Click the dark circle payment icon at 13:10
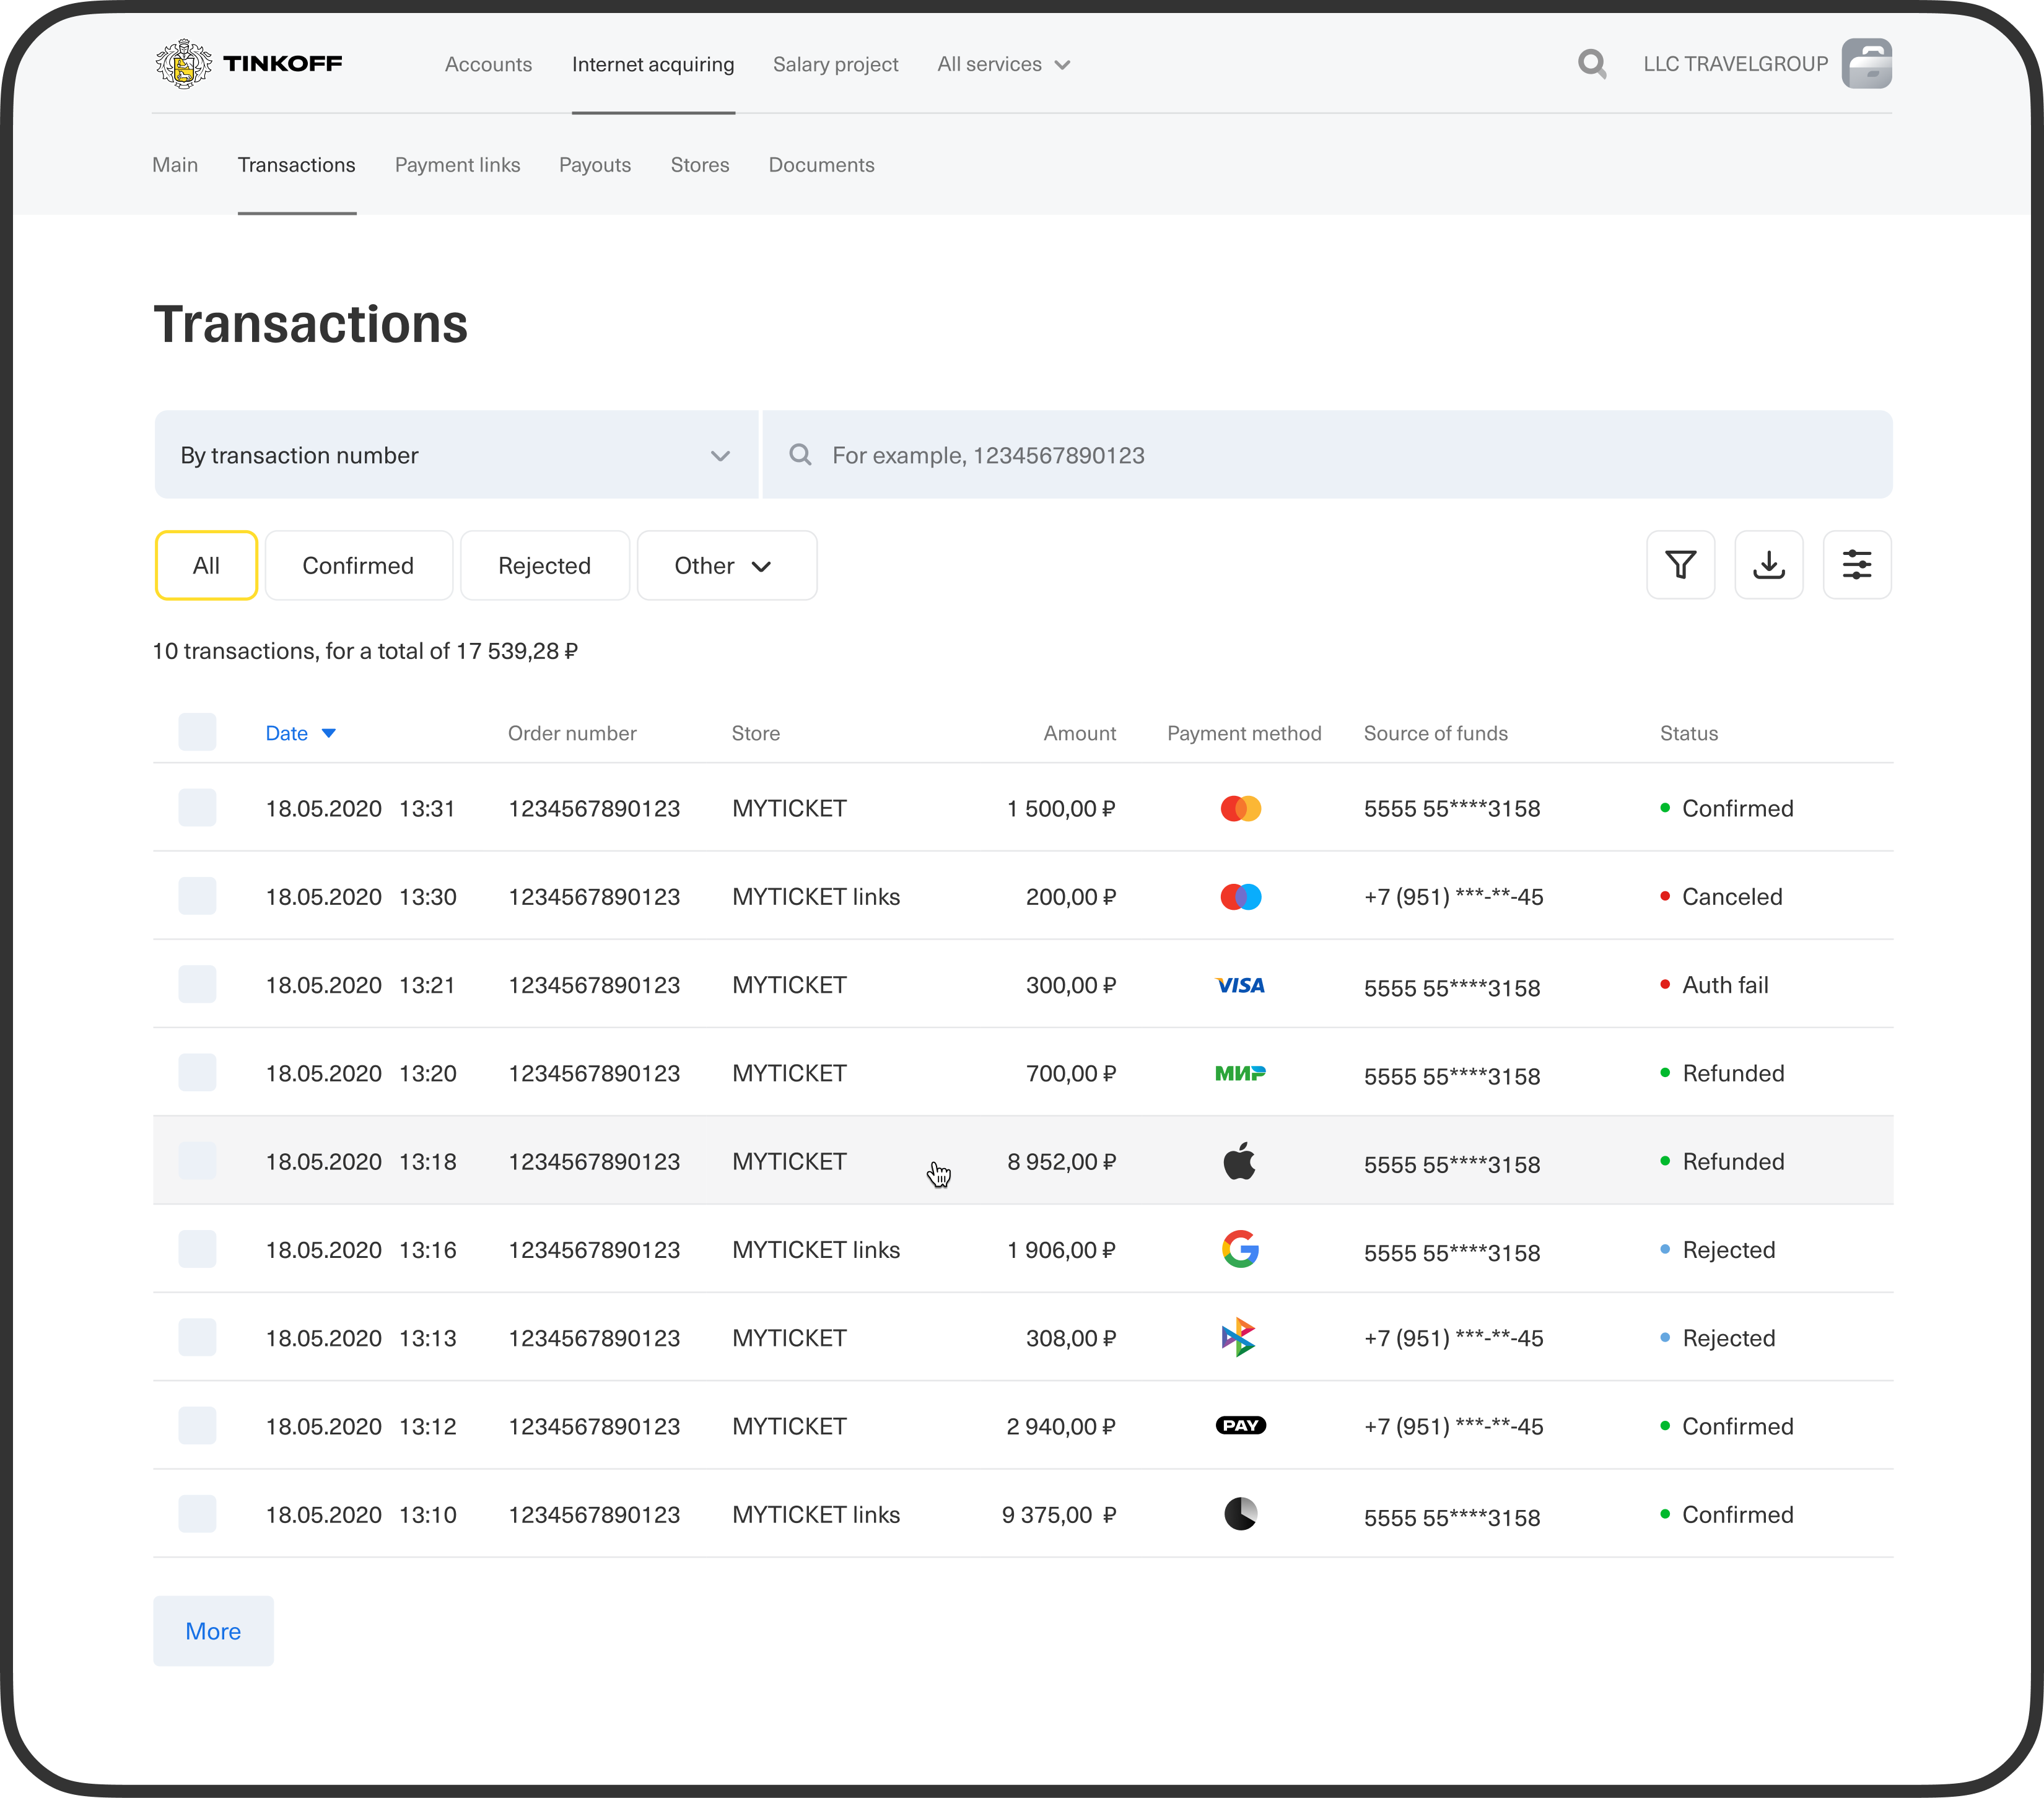 1241,1514
